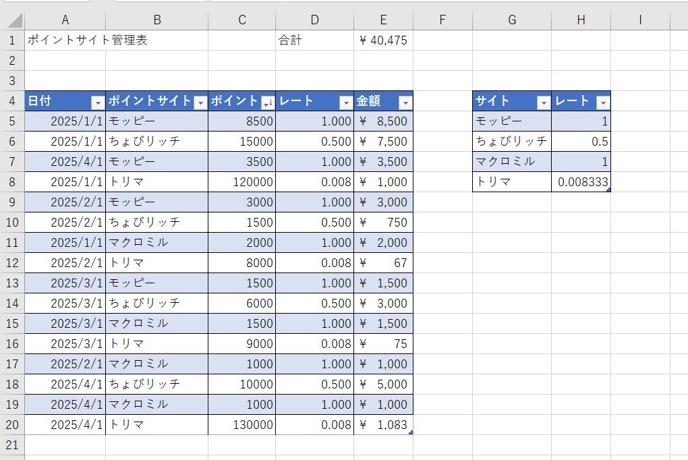Open the レート filter dropdown in column D
Image resolution: width=688 pixels, height=460 pixels.
346,103
